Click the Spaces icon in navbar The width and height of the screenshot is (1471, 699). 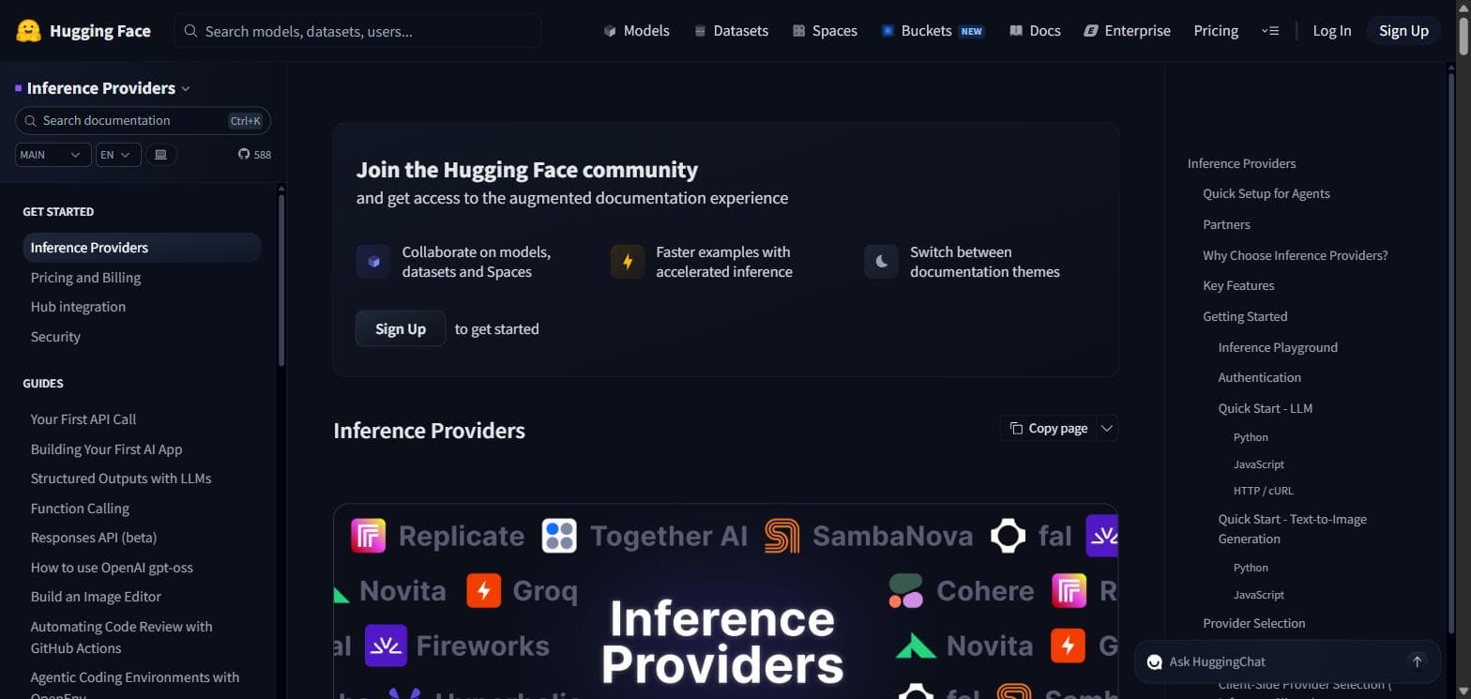[799, 31]
